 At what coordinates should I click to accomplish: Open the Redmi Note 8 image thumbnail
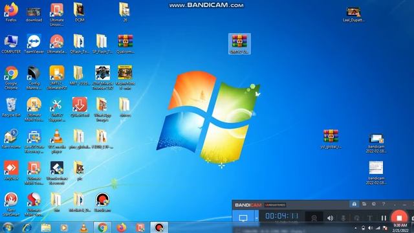[125, 78]
